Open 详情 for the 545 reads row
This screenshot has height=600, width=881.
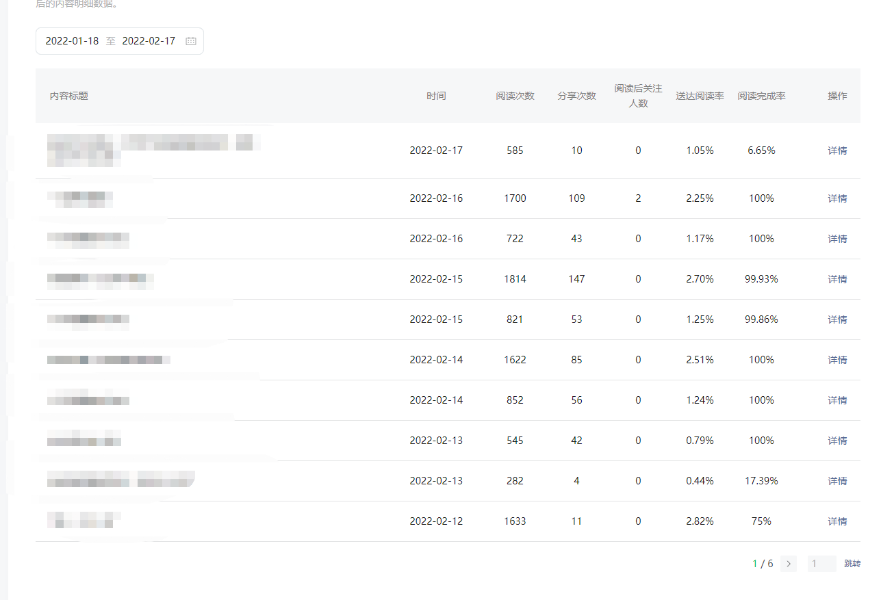pos(837,441)
